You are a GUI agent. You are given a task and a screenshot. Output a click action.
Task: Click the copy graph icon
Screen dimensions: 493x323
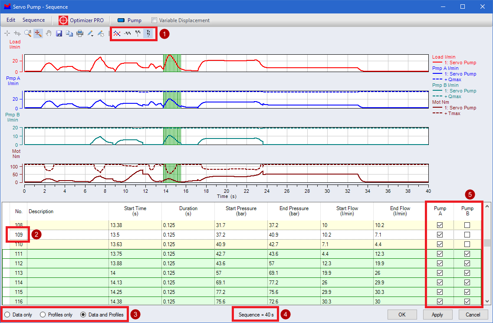[x=69, y=33]
